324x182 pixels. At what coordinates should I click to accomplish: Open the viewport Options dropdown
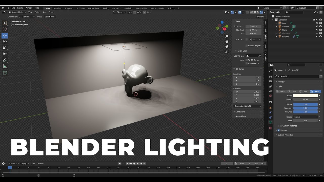click(x=261, y=17)
